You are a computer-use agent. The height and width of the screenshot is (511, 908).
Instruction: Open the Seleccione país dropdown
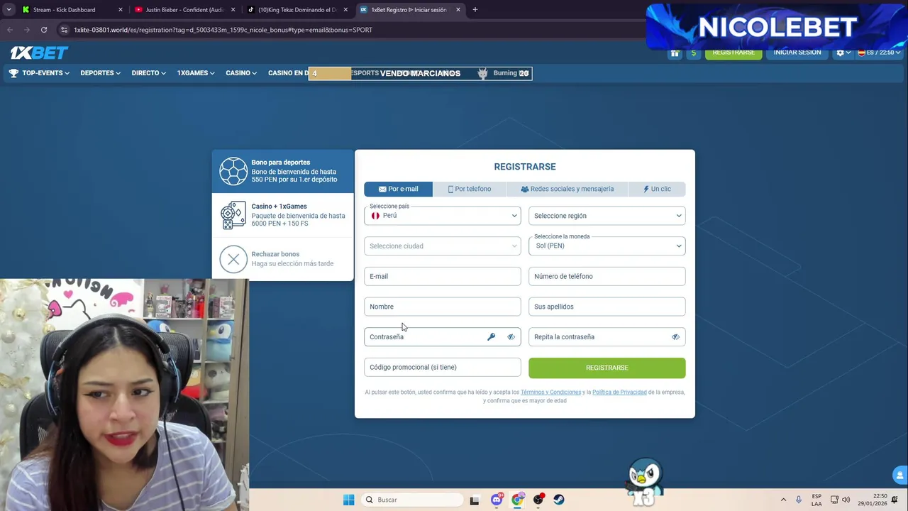442,216
